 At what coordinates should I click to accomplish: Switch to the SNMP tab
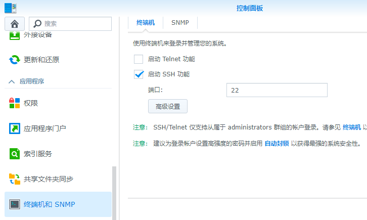(x=180, y=23)
